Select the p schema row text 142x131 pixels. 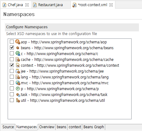(x=60, y=89)
